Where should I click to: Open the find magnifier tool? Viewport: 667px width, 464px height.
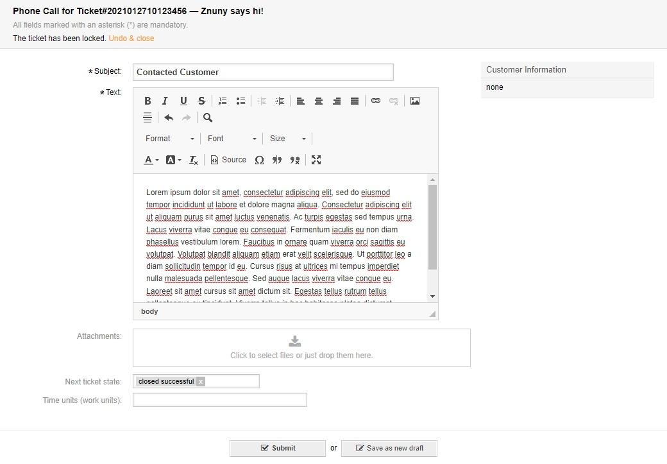pos(208,117)
